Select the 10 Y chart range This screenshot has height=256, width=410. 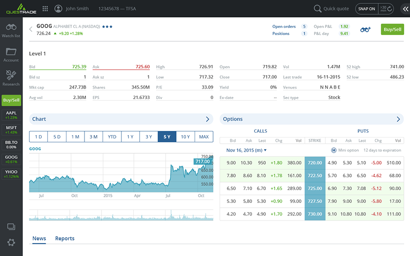click(x=186, y=137)
